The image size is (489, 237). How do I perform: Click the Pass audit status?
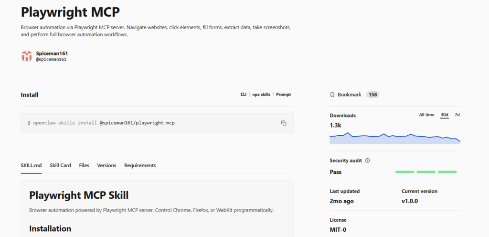pos(336,172)
